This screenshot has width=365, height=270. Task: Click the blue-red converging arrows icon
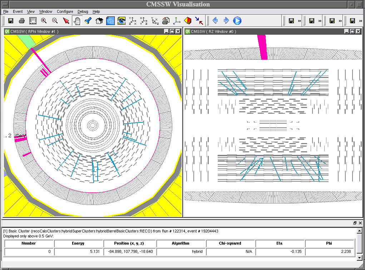[x=199, y=21]
